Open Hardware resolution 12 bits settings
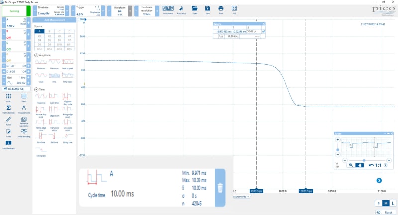 [147, 11]
